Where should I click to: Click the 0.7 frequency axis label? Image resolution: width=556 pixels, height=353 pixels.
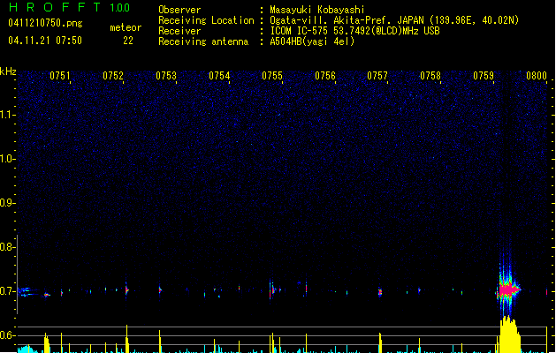pyautogui.click(x=7, y=291)
